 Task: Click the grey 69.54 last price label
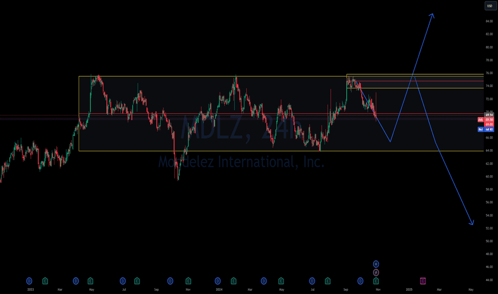coord(489,115)
